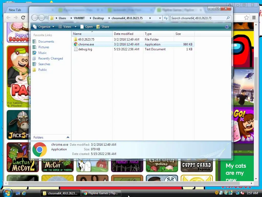
Task: Open Explorer help question mark icon
Action: click(x=227, y=27)
